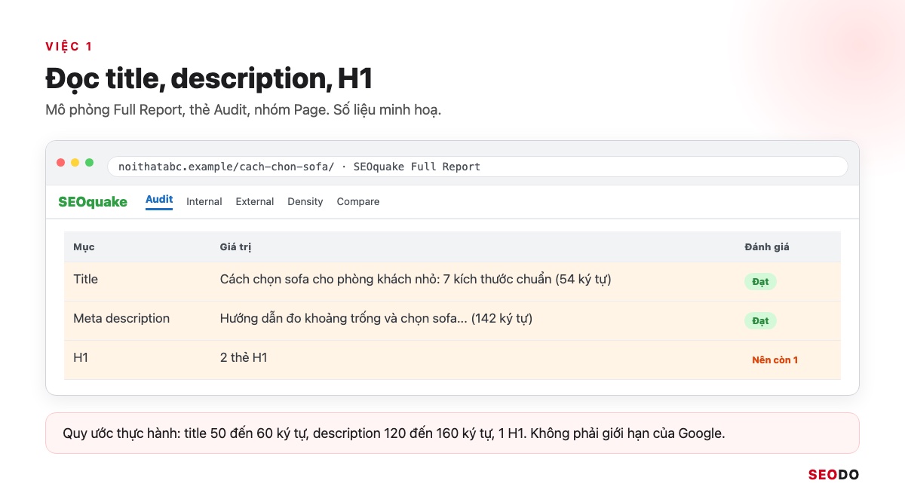The height and width of the screenshot is (499, 905).
Task: Click the Đạt badge in Title row
Action: point(760,281)
